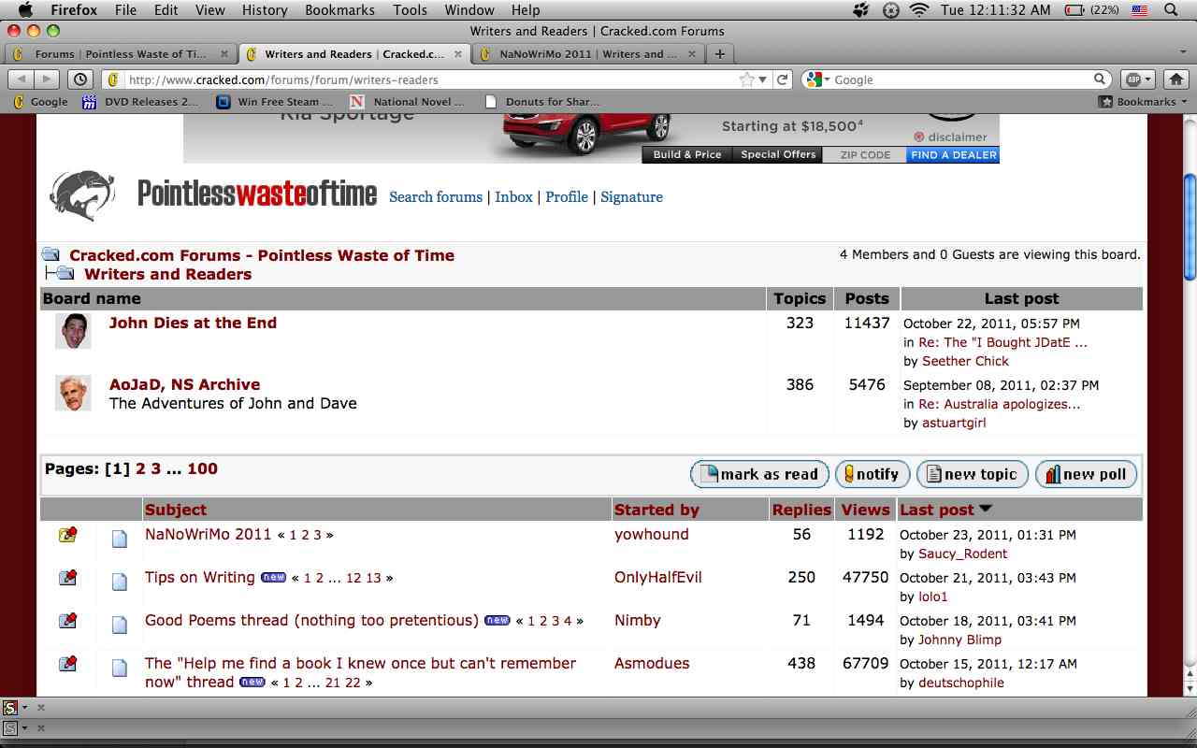Viewport: 1197px width, 748px height.
Task: Mark the Help me find a book thread read
Action: tap(66, 663)
